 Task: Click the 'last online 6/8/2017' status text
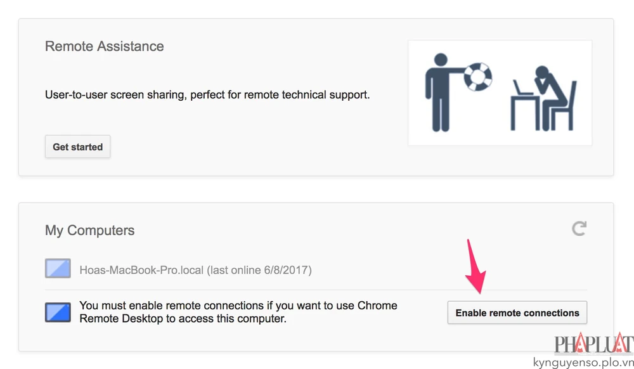260,270
